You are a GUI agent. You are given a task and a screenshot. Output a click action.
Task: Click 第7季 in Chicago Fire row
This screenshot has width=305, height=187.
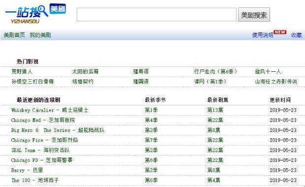(x=151, y=140)
